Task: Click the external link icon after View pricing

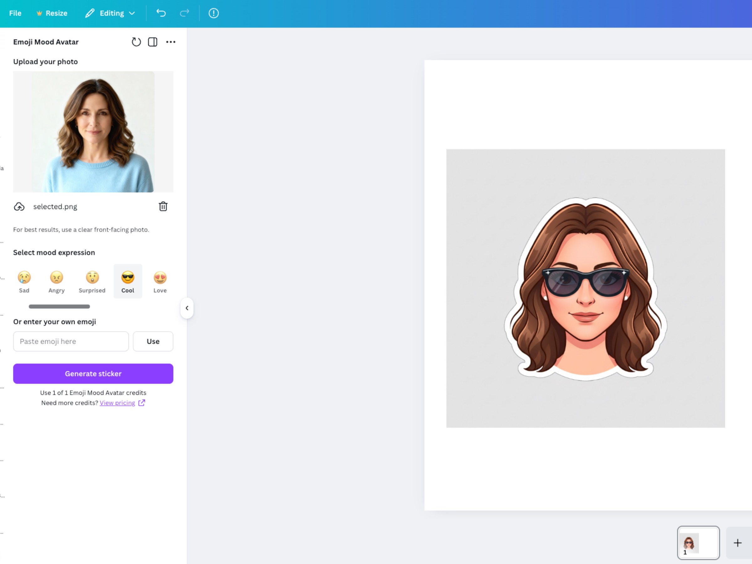Action: point(142,403)
